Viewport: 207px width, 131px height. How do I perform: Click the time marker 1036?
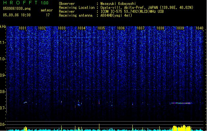[121, 28]
